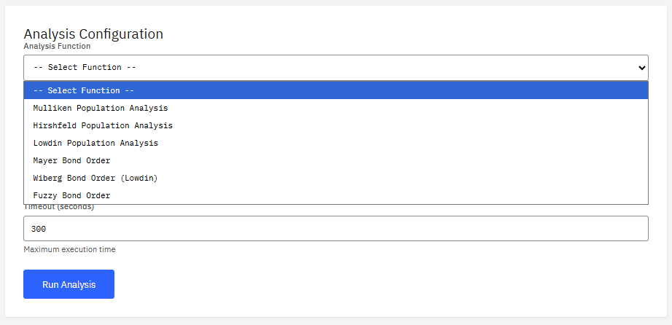Select Mayer Bond Order function

pyautogui.click(x=71, y=160)
